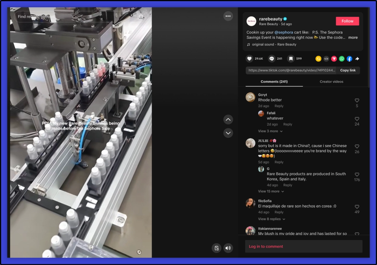This screenshot has width=377, height=265.
Task: Share to WhatsApp icon
Action: pos(341,59)
